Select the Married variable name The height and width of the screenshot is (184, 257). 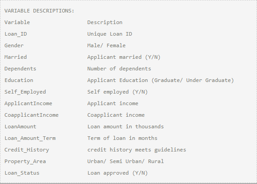(x=16, y=57)
